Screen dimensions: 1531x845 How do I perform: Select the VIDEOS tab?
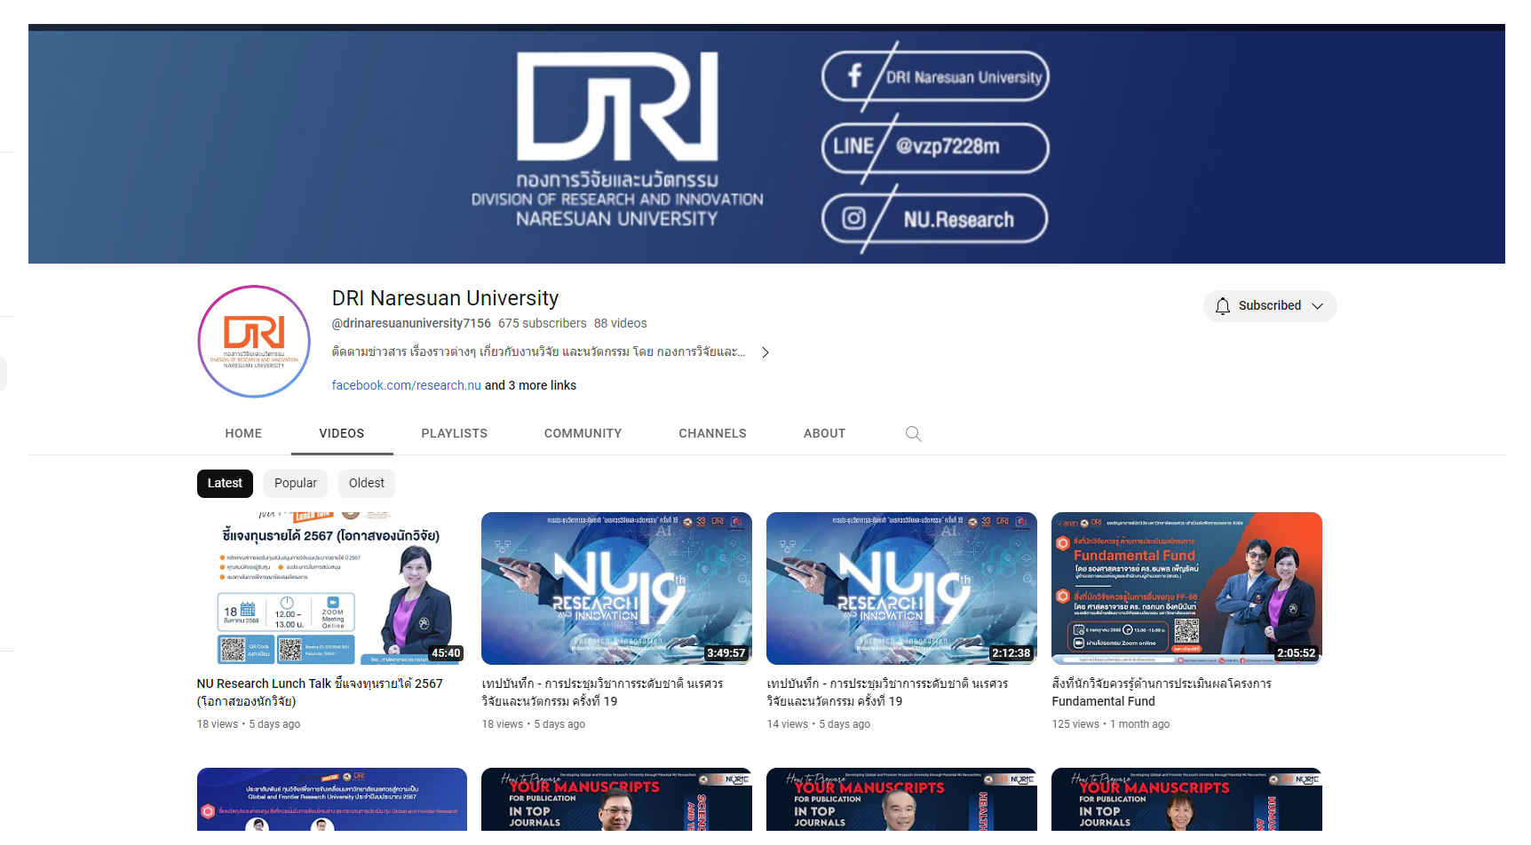click(342, 433)
